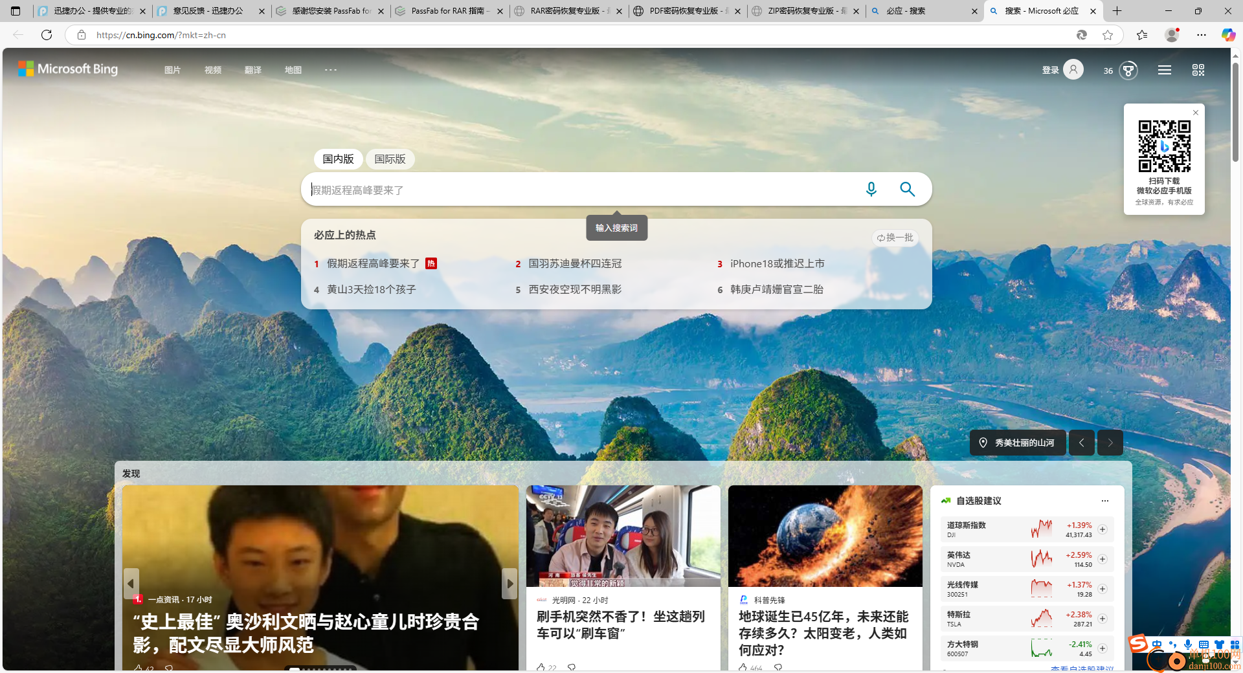This screenshot has height=673, width=1243.
Task: Open 视频 navigation item
Action: (213, 70)
